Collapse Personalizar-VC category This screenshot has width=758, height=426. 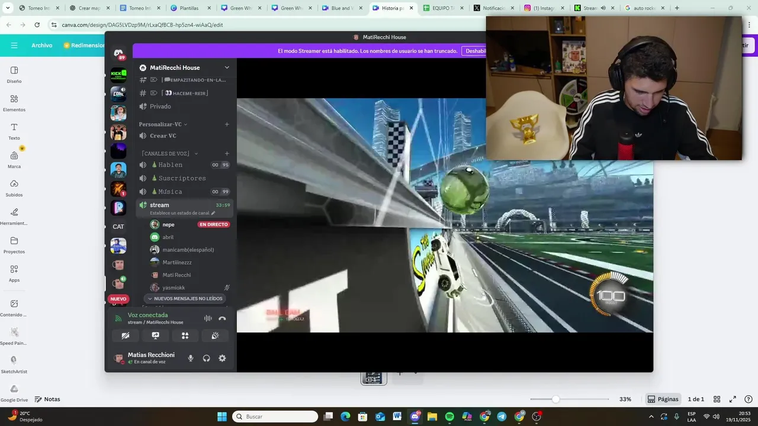click(163, 124)
